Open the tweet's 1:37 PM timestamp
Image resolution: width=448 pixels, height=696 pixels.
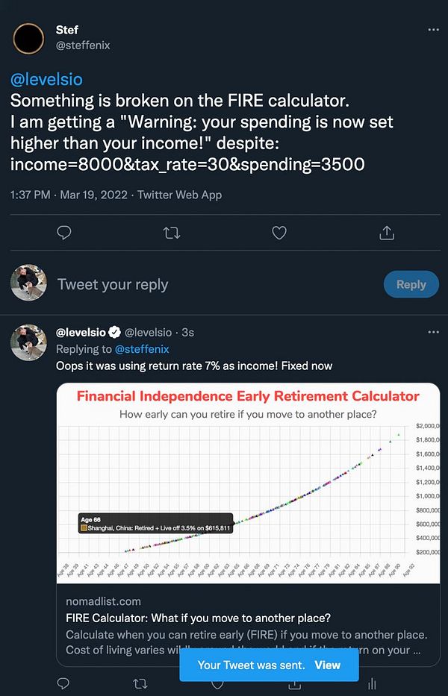tap(30, 195)
